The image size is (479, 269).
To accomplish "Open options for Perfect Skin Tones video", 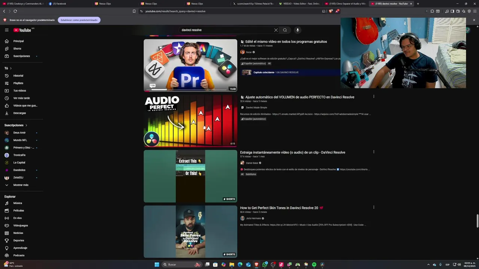I will point(373,207).
